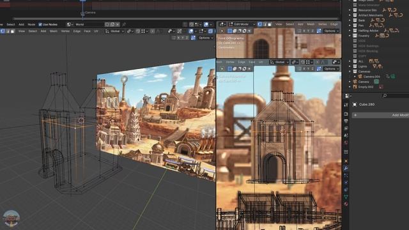Image resolution: width=409 pixels, height=230 pixels.
Task: Expand the Bank collection in outliner
Action: (350, 20)
